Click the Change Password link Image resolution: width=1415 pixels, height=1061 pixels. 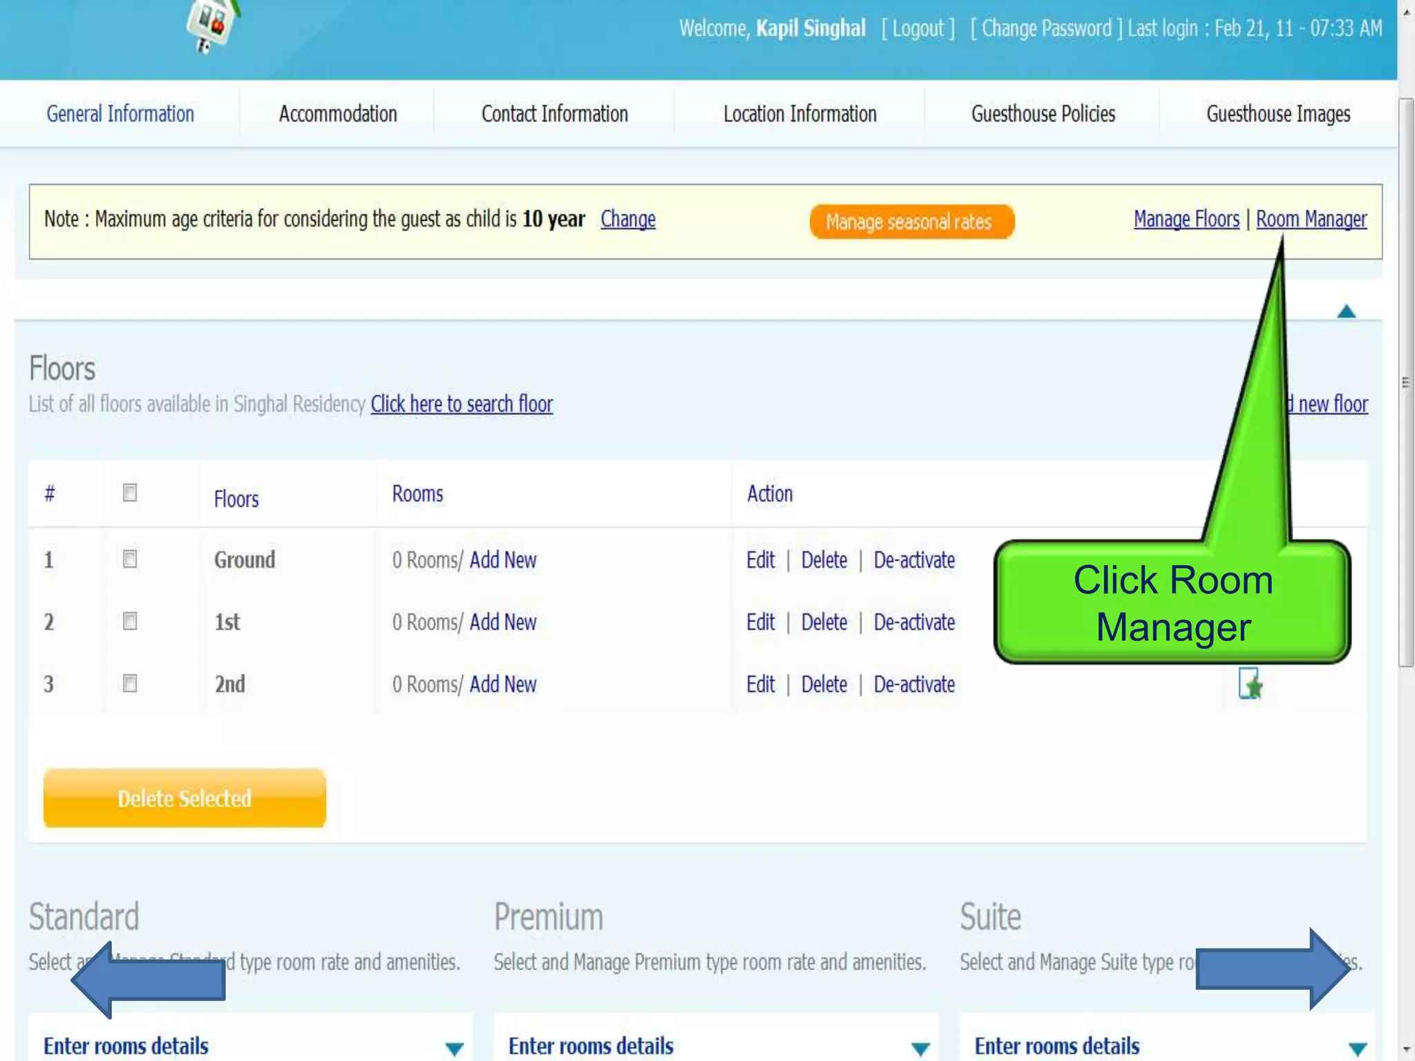pos(1046,28)
